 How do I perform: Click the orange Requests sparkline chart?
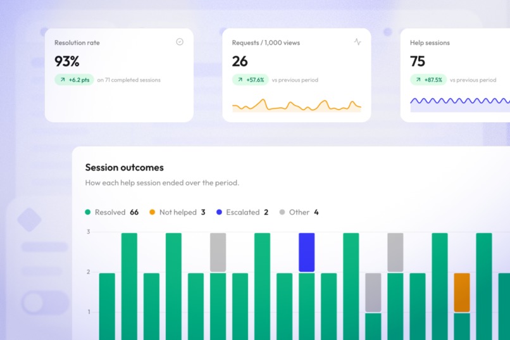click(x=297, y=105)
